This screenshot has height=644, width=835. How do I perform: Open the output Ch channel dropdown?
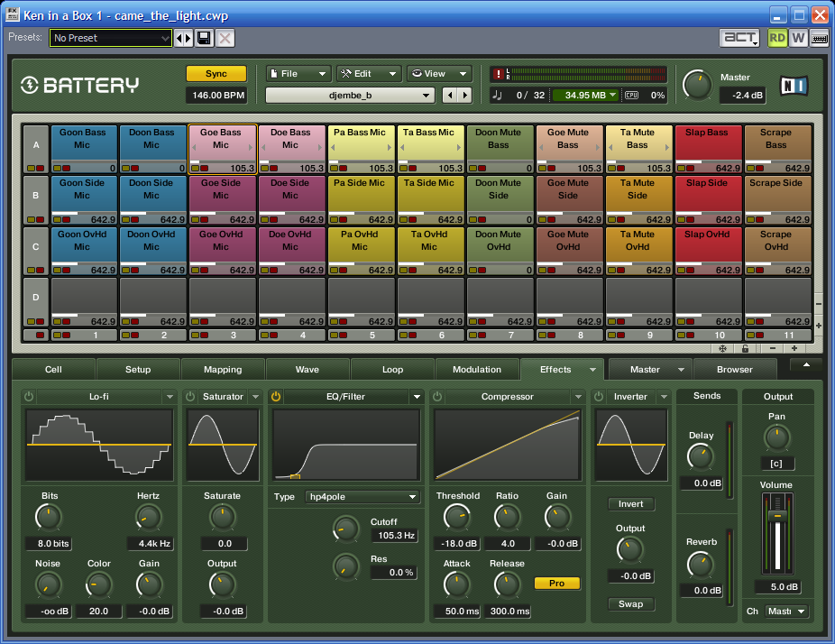pyautogui.click(x=786, y=611)
